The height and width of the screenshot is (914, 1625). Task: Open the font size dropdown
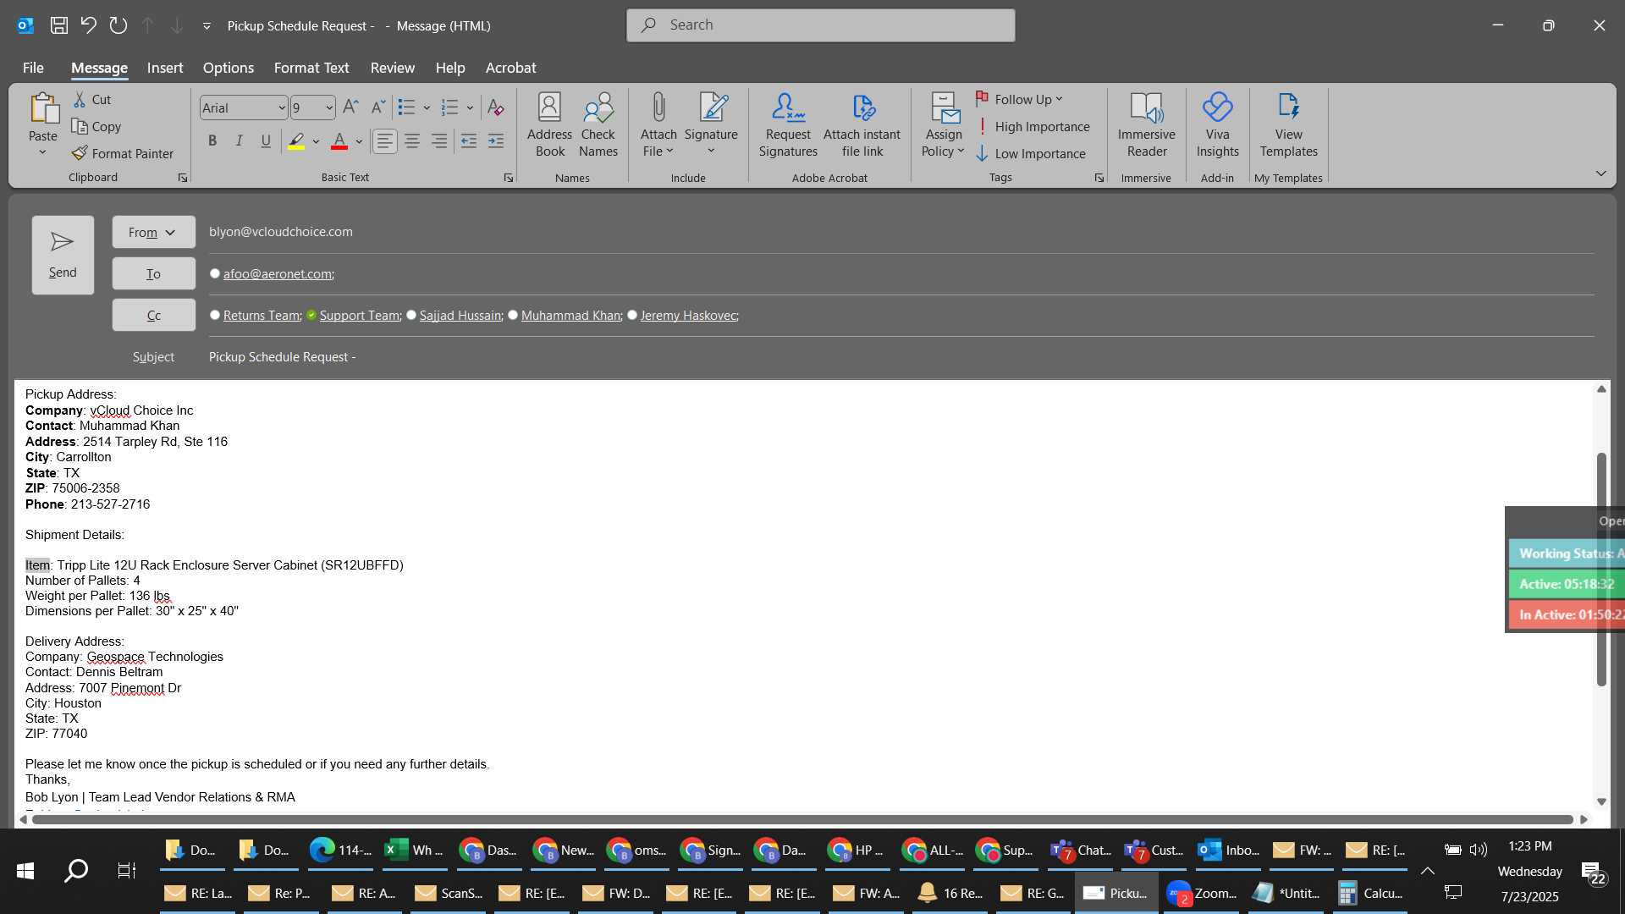point(329,107)
